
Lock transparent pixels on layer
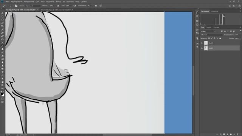[209, 38]
